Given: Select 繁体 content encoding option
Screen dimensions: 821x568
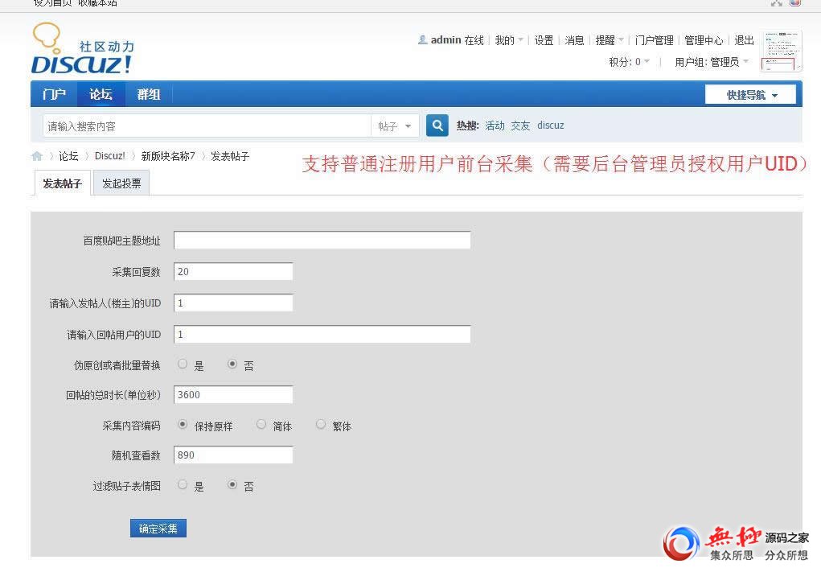Looking at the screenshot, I should point(321,425).
